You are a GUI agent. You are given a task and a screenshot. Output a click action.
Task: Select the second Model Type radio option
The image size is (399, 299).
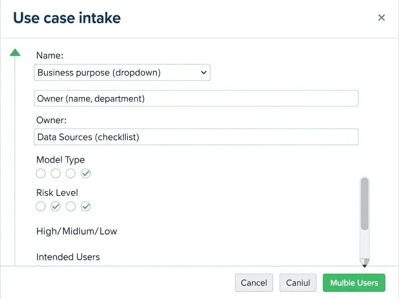point(55,173)
